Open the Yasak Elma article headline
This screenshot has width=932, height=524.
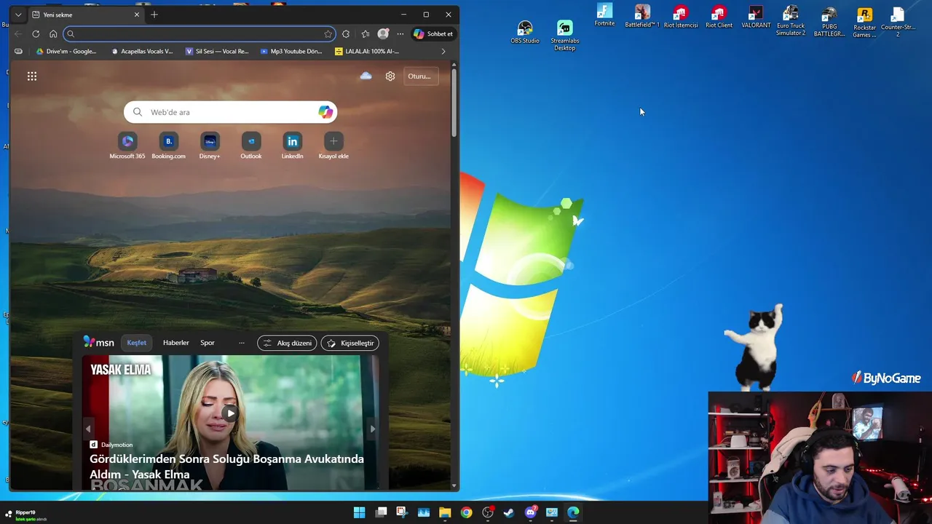pos(226,467)
